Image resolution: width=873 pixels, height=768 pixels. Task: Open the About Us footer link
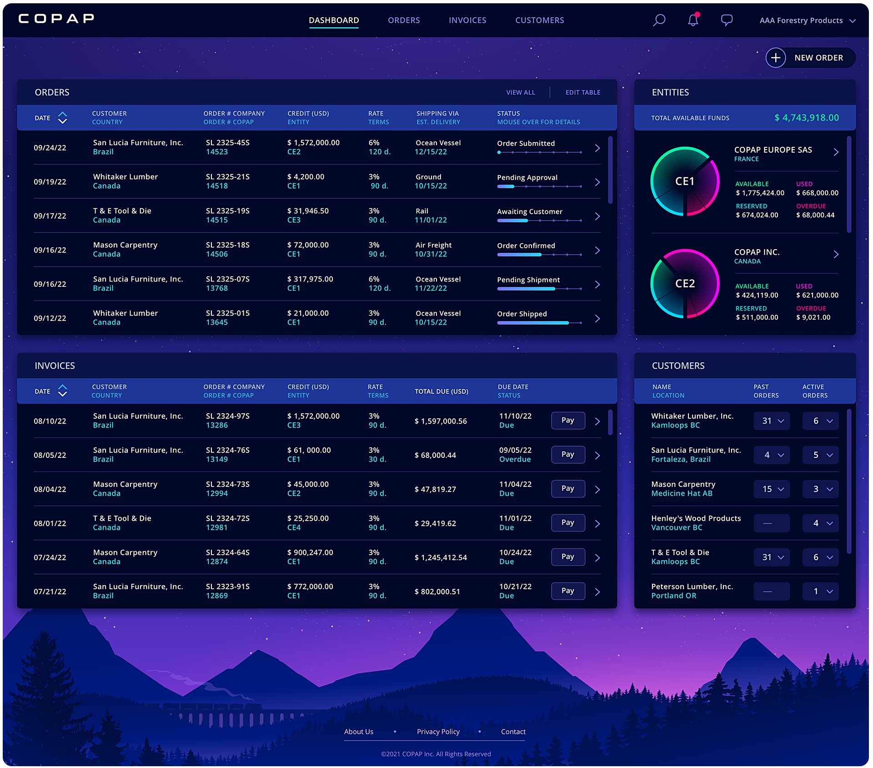point(359,732)
